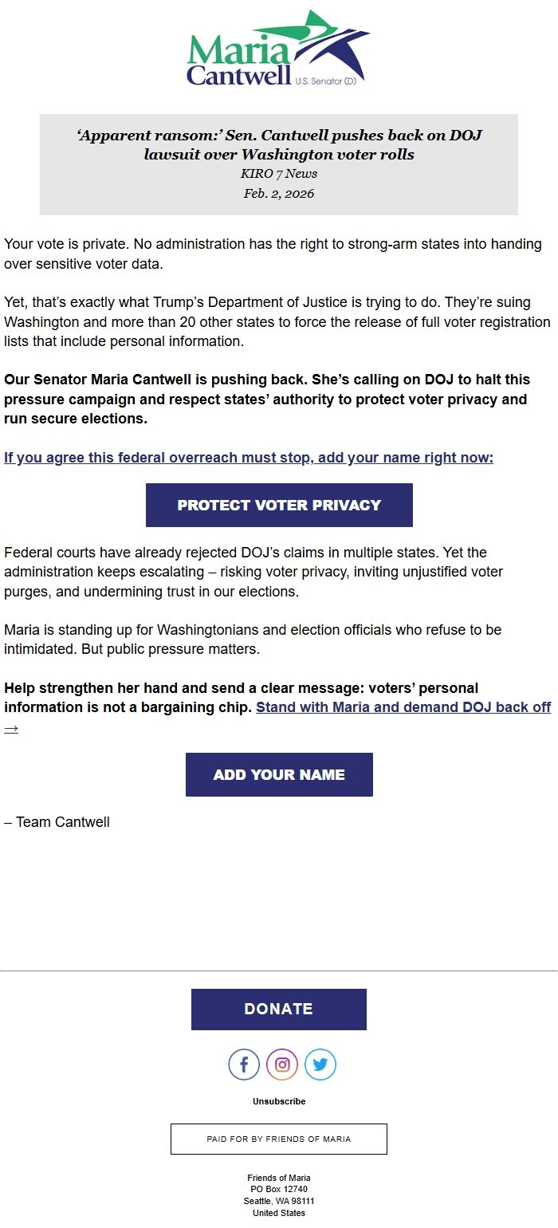
Task: Open the Facebook icon in the footer
Action: 244,1064
